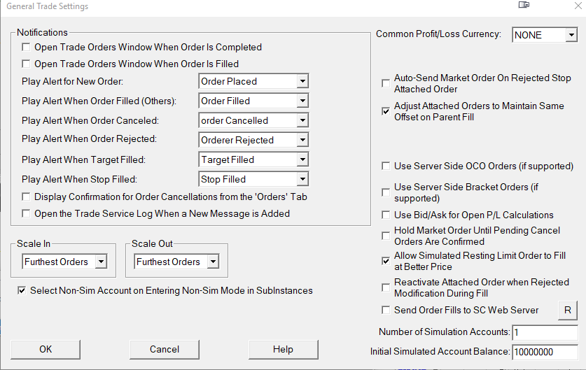
Task: Click the Number of Simulation Accounts field
Action: click(x=545, y=332)
